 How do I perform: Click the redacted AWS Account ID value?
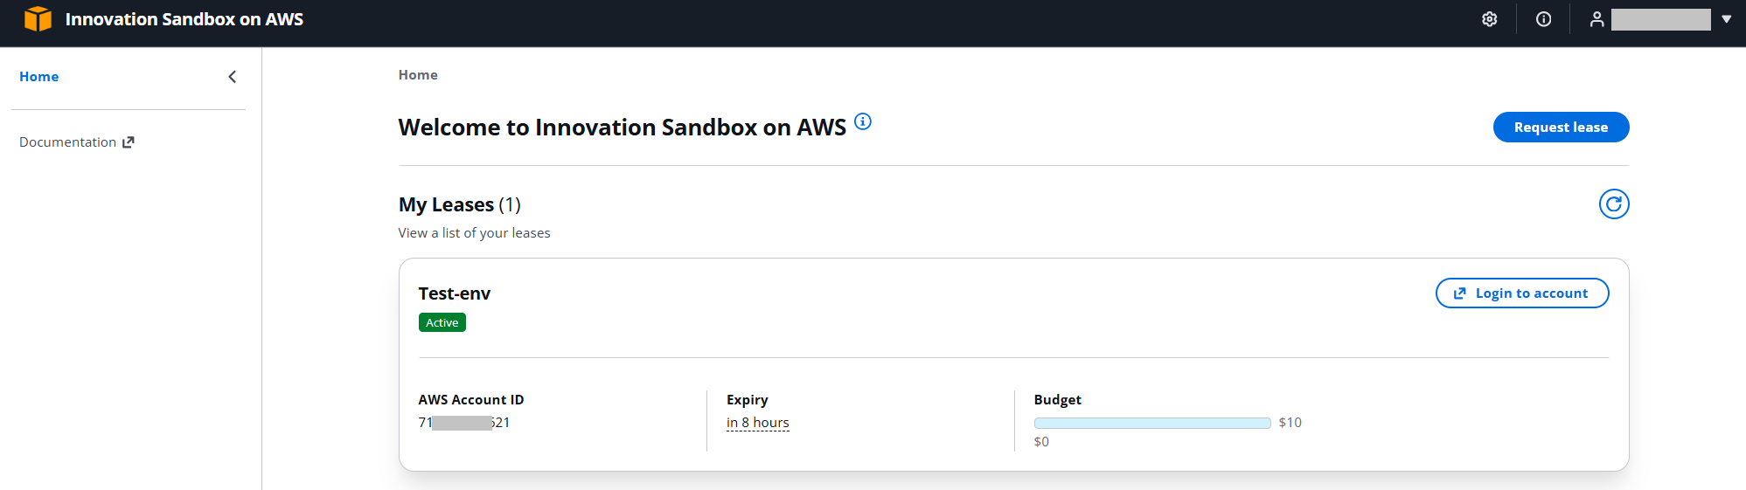tap(463, 423)
